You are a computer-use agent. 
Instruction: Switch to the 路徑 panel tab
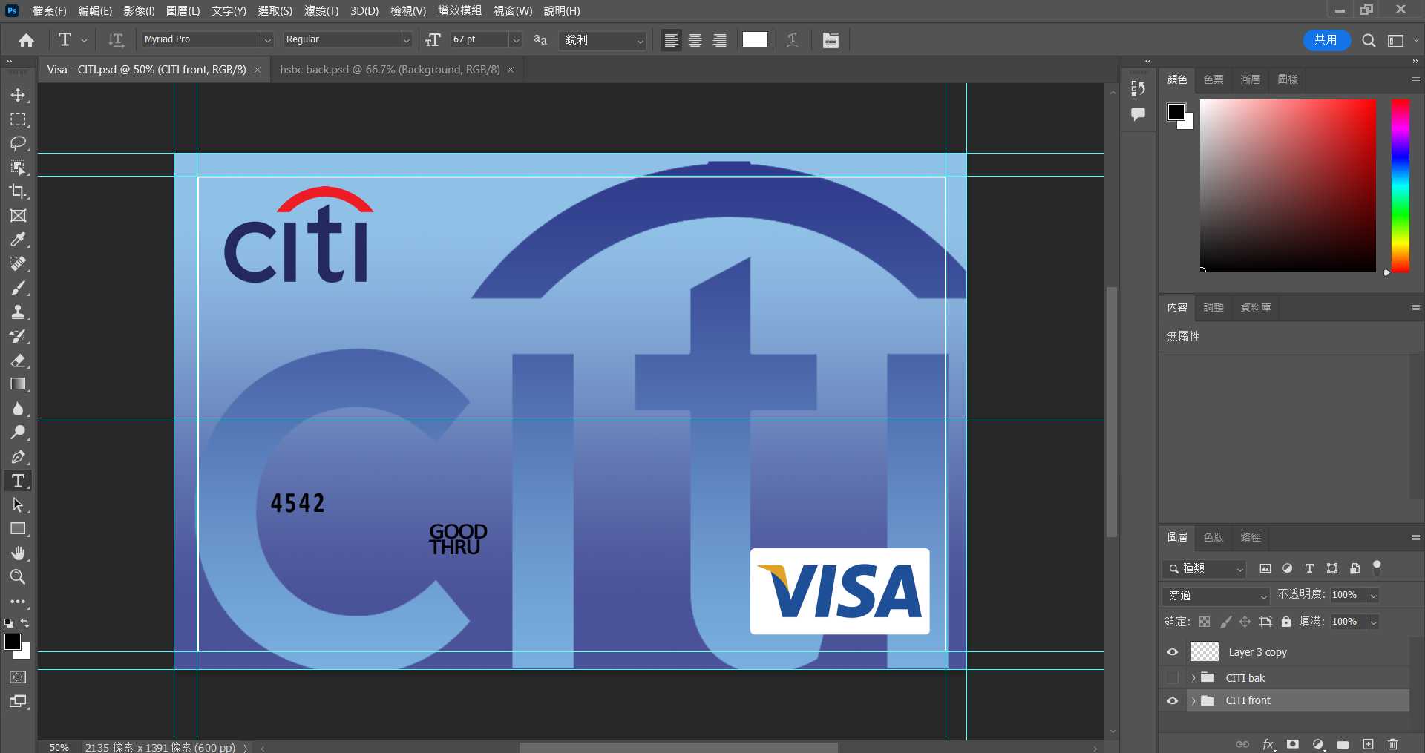(x=1251, y=537)
